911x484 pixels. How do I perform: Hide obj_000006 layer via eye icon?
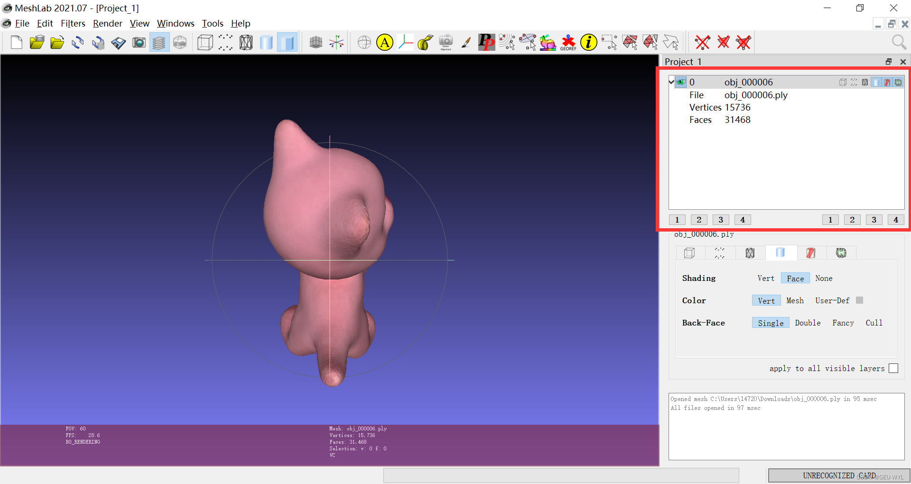point(681,82)
